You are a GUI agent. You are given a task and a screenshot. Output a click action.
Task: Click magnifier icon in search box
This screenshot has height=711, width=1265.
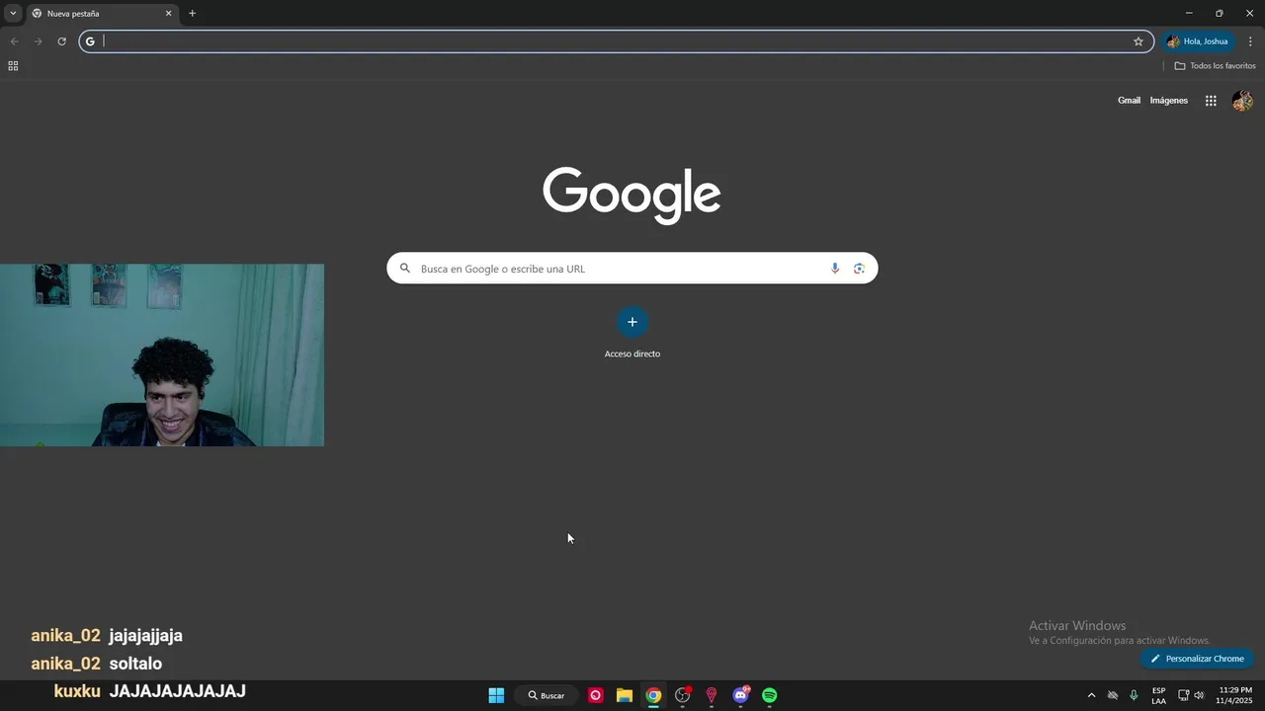click(404, 269)
